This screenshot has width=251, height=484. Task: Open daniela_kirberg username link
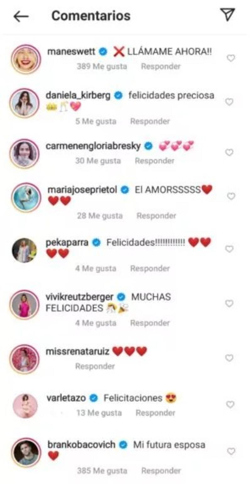click(78, 96)
